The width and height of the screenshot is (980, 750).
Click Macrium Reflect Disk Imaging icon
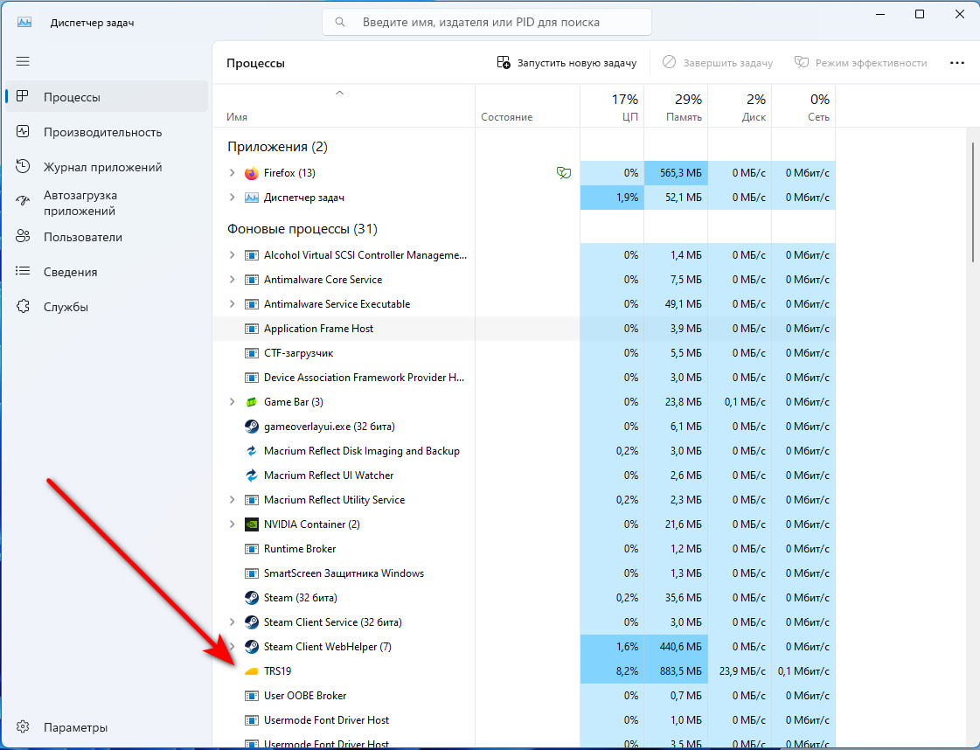coord(251,451)
